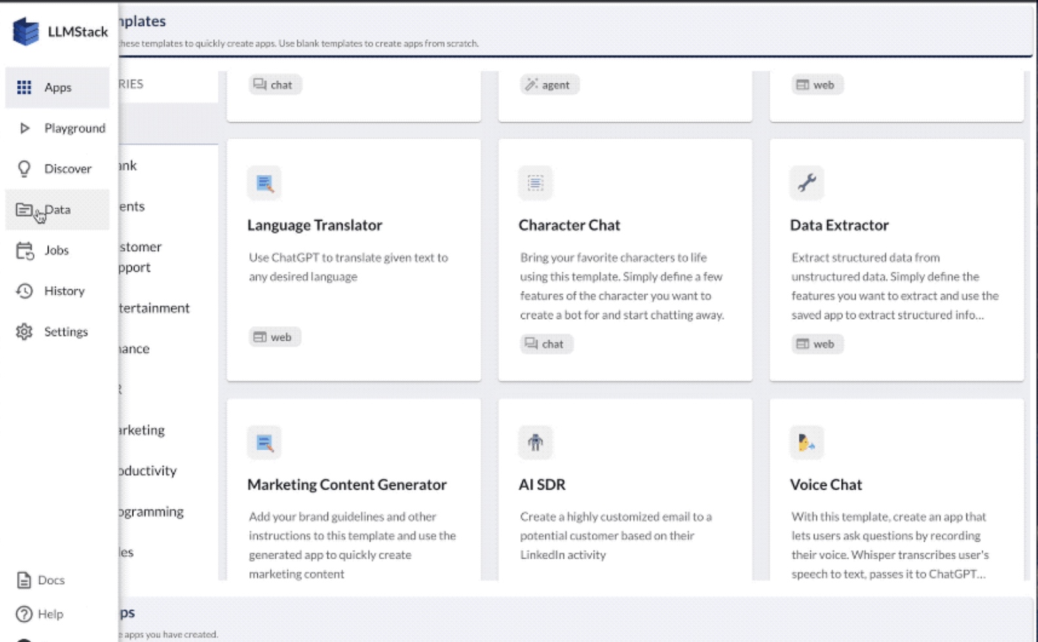Select the Marketing category
Screen dimensions: 1038x642
[142, 430]
